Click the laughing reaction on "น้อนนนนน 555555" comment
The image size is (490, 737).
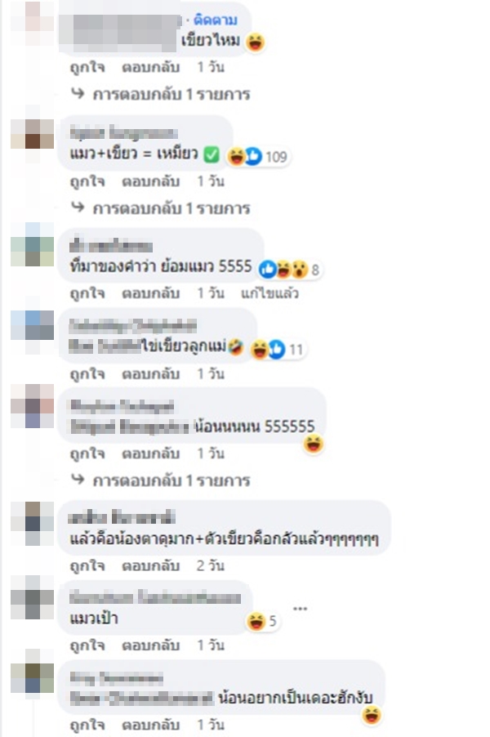[x=314, y=444]
